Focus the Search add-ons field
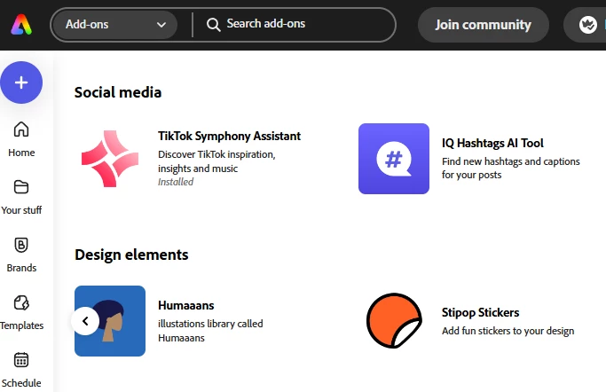Screen dimensions: 606x392 click(x=295, y=24)
